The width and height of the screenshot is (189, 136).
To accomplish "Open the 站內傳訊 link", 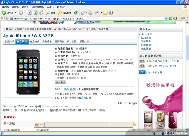I will [146, 38].
